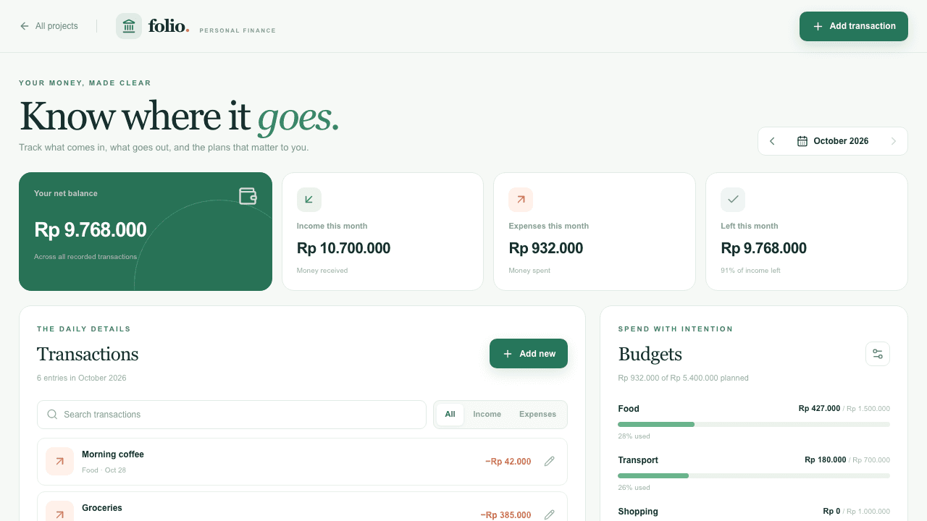The width and height of the screenshot is (927, 521).
Task: Click the Food budget progress bar
Action: pyautogui.click(x=754, y=424)
